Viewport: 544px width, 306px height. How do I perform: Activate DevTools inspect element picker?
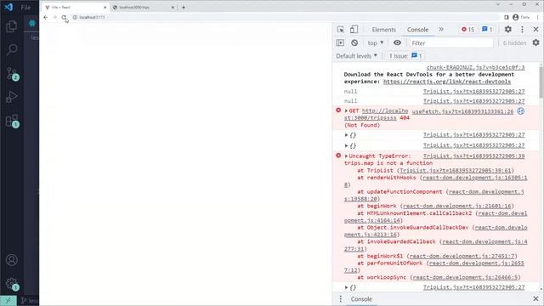(340, 30)
